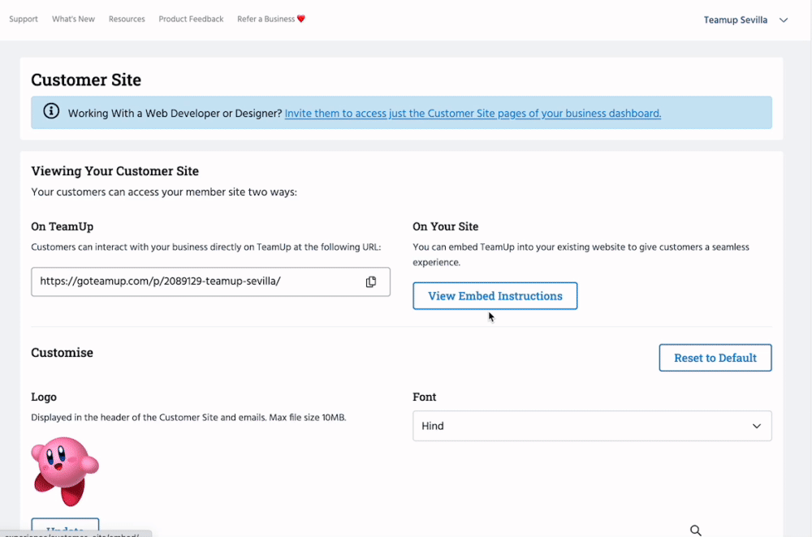812x537 pixels.
Task: Open the Resources menu
Action: pos(127,19)
